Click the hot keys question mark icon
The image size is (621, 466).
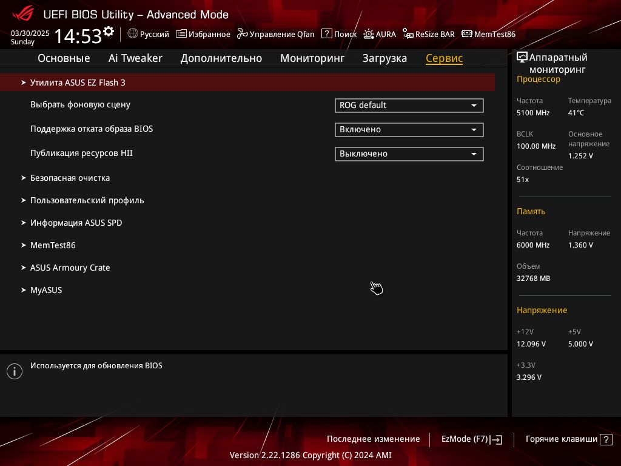[606, 439]
